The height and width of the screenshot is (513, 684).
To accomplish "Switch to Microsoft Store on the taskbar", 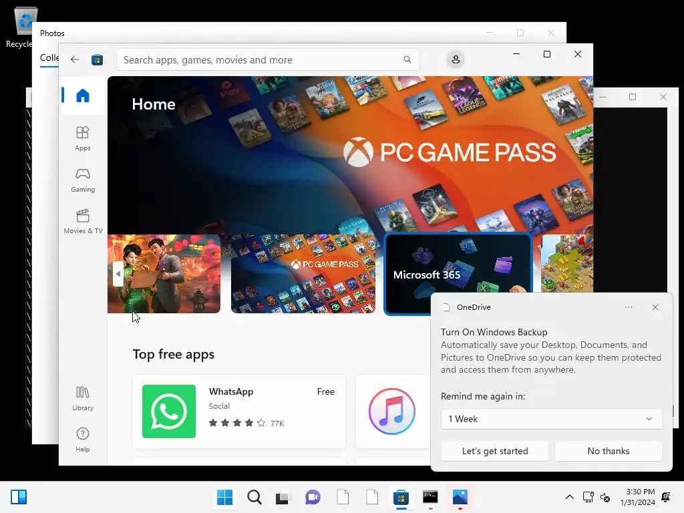I will [x=401, y=497].
